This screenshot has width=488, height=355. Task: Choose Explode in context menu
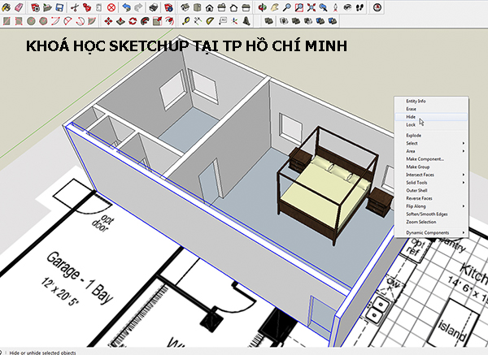coord(431,135)
